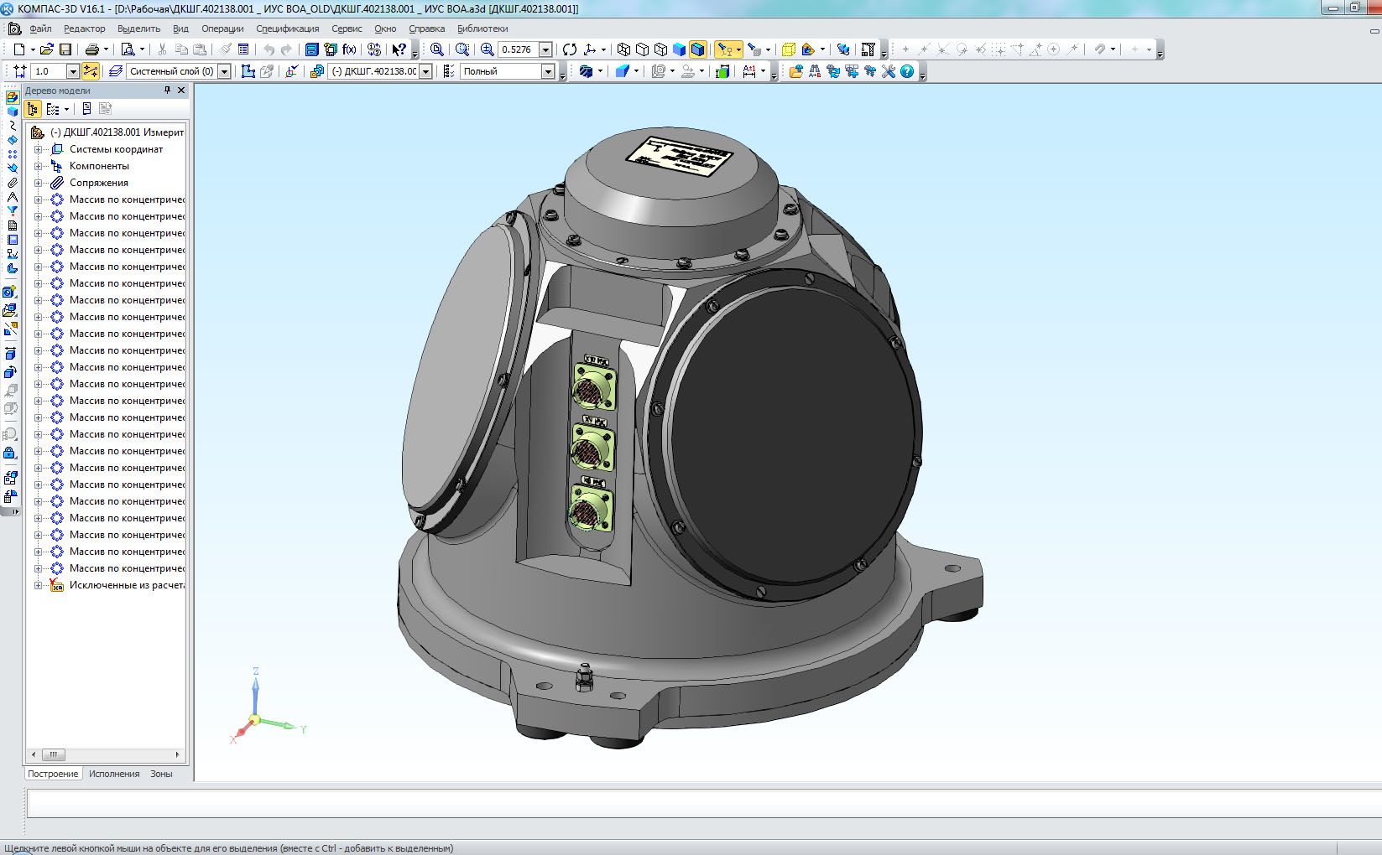This screenshot has height=855, width=1382.
Task: Click the wrench and screwdriver settings icon
Action: (x=888, y=71)
